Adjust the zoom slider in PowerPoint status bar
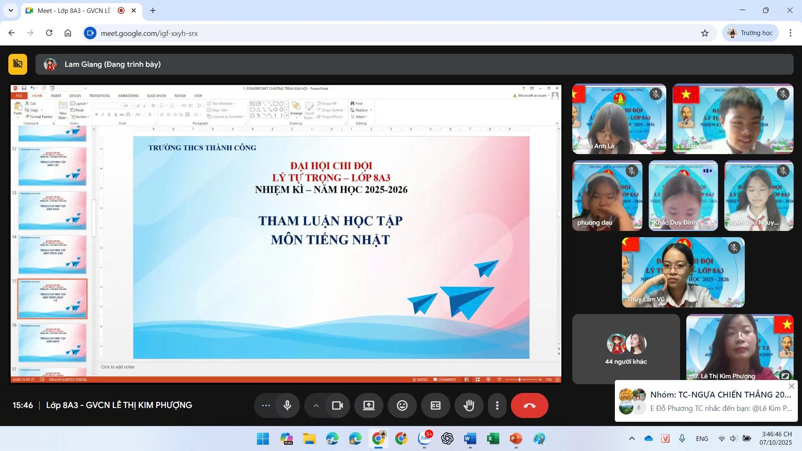This screenshot has width=802, height=451. tap(520, 380)
